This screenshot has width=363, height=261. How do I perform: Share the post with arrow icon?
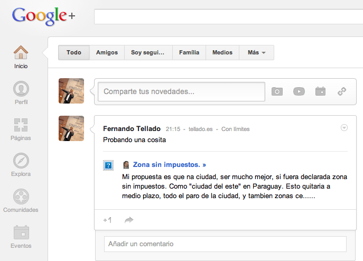pyautogui.click(x=129, y=220)
